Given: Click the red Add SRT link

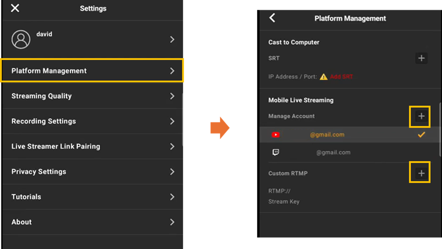Looking at the screenshot, I should 341,77.
